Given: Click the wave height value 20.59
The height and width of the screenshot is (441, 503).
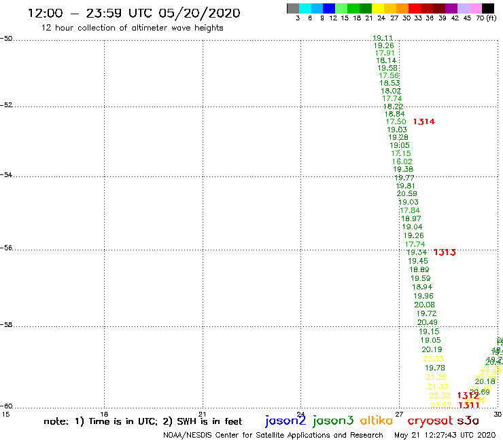Looking at the screenshot, I should point(406,194).
